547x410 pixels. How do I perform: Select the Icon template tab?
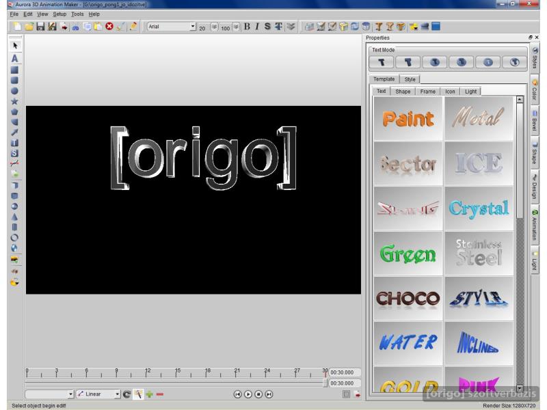tap(450, 92)
